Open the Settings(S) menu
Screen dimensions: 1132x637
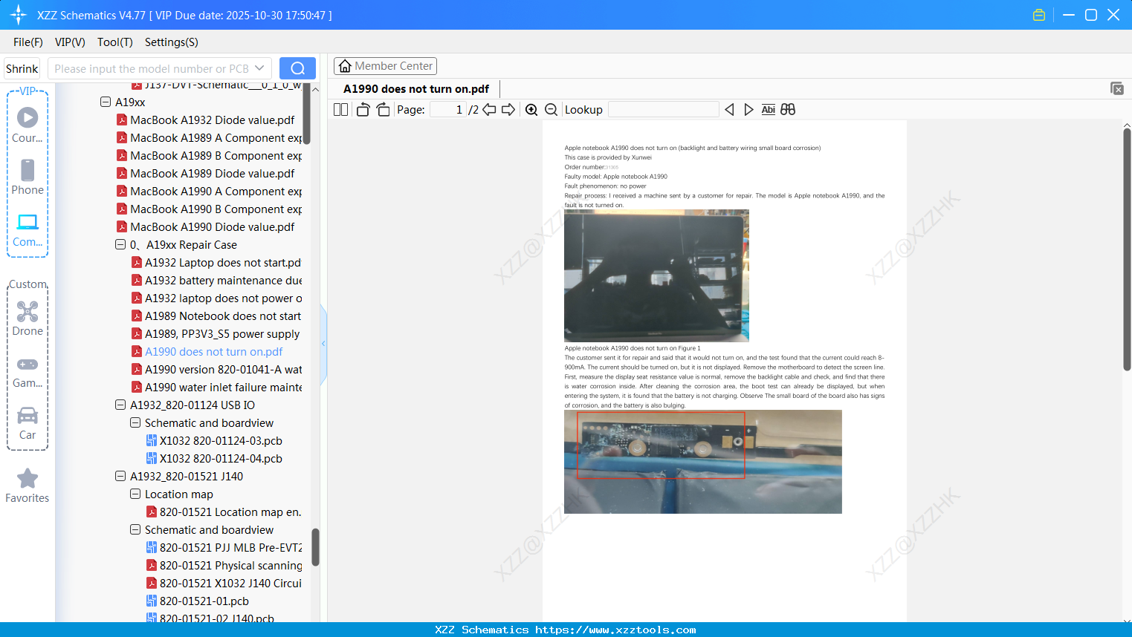[172, 42]
